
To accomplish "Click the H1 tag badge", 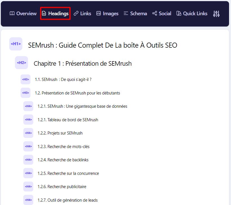I will (16, 44).
